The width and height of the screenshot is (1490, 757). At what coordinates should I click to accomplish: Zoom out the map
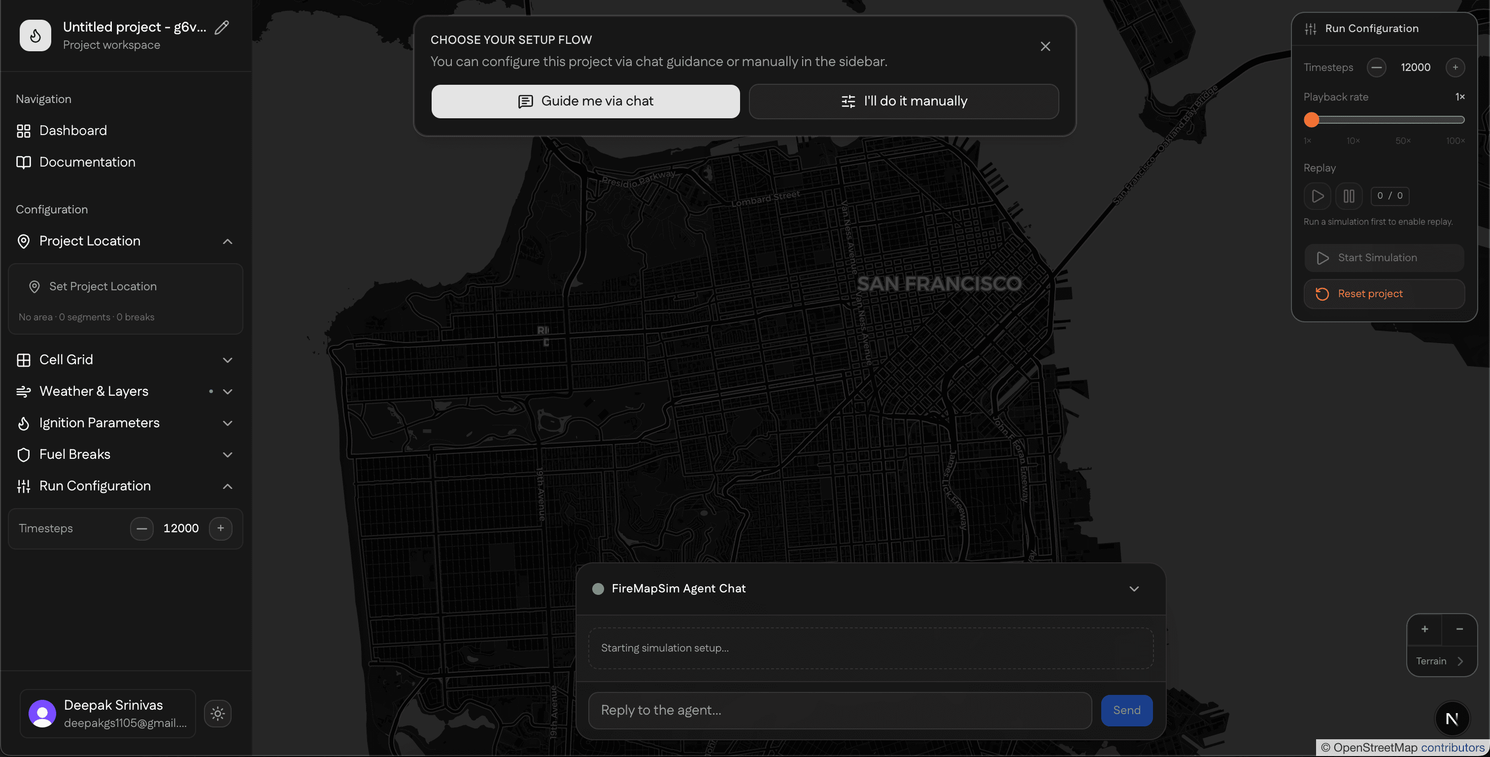point(1459,630)
